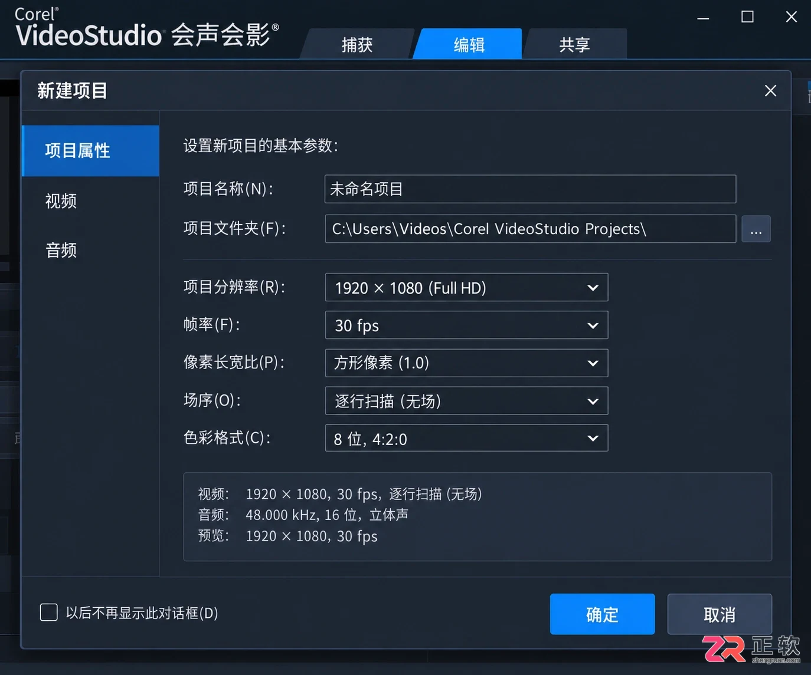
Task: Click the 预览: 1920 × 1080 summary line
Action: tap(287, 536)
